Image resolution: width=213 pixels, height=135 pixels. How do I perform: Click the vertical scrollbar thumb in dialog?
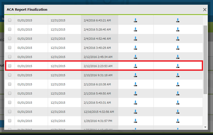click(205, 60)
